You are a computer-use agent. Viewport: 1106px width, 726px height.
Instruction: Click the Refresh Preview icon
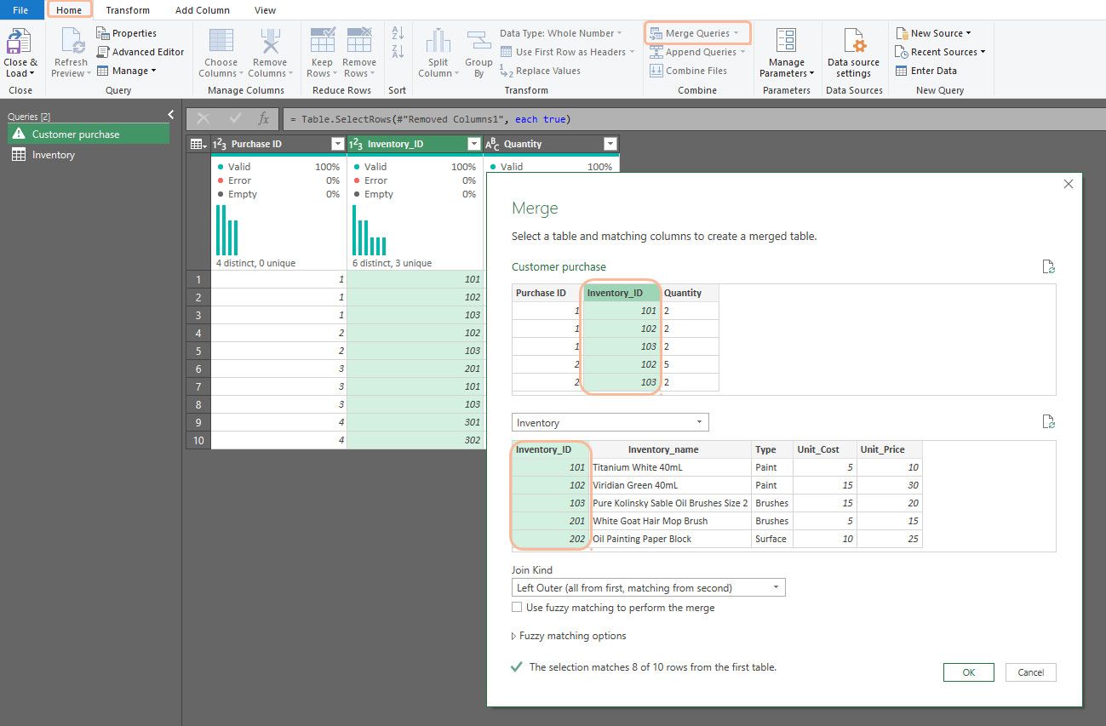[72, 42]
